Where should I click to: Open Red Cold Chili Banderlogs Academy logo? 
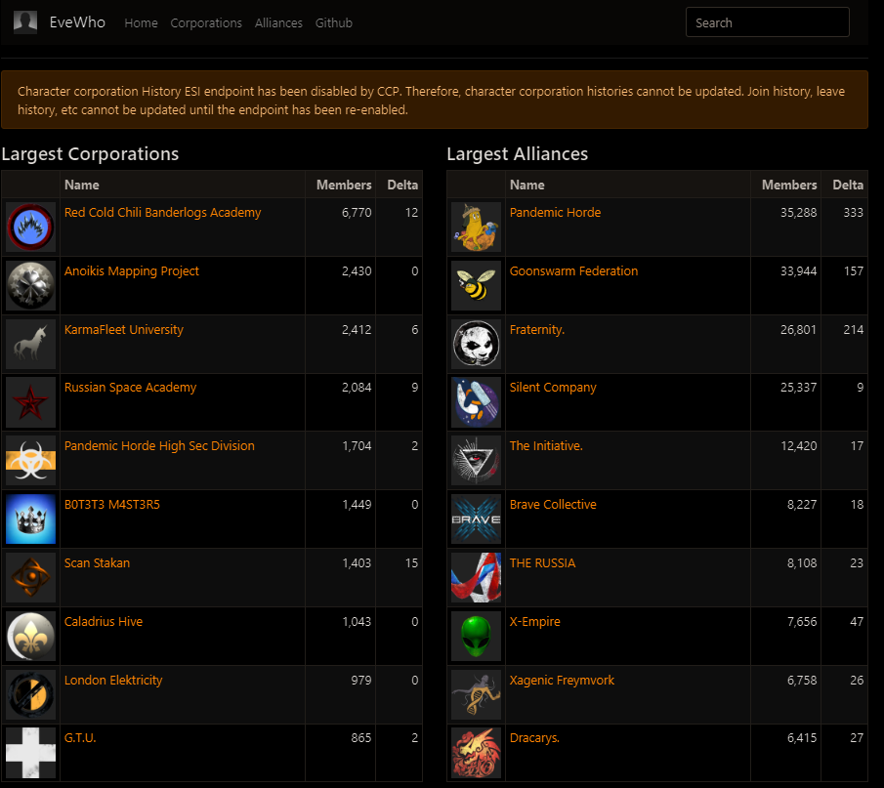click(x=31, y=228)
